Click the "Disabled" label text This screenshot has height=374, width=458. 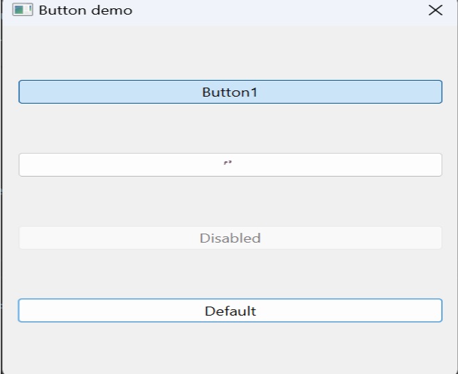(230, 238)
